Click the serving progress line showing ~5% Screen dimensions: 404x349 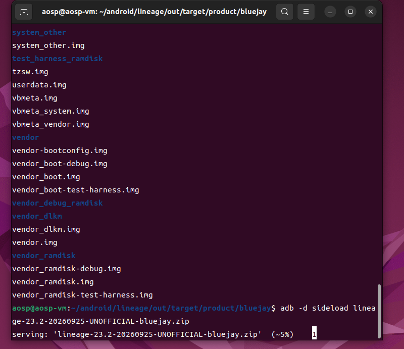point(153,334)
